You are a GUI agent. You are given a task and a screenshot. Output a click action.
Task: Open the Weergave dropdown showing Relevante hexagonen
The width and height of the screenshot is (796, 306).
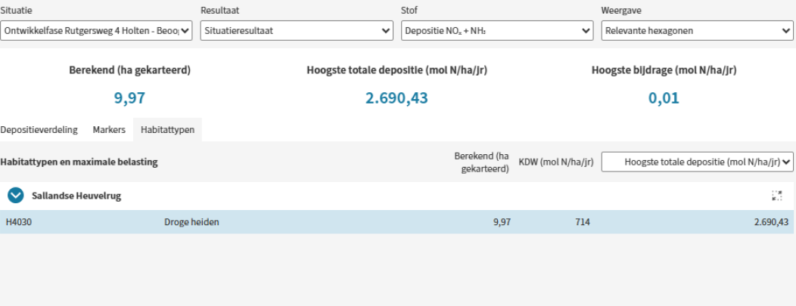click(698, 30)
